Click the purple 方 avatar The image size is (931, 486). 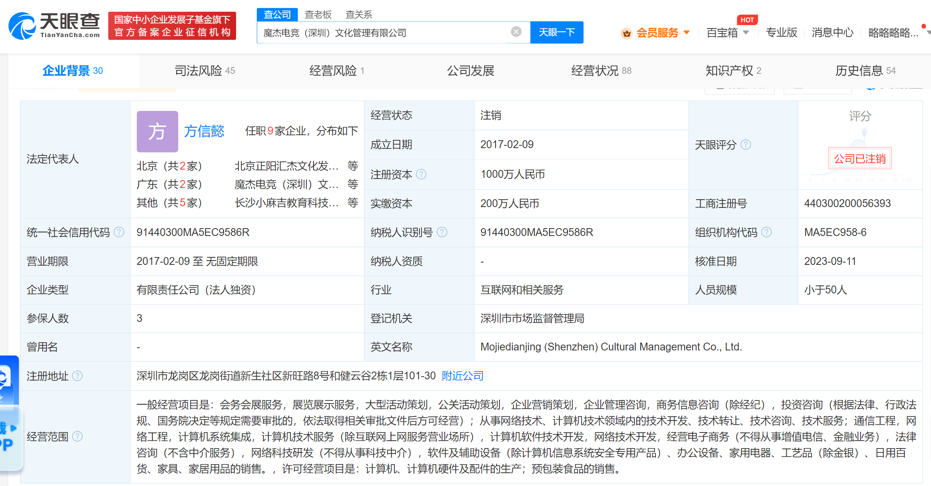coord(158,131)
